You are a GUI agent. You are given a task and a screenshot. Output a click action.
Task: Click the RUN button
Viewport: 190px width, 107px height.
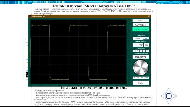point(141,83)
